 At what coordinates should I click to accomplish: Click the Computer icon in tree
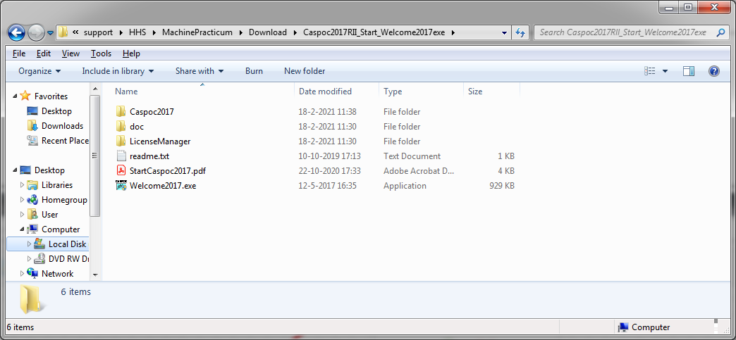pos(32,229)
